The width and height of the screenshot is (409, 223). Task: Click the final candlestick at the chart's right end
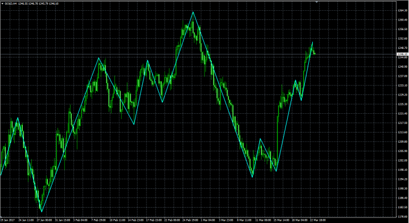[x=315, y=53]
